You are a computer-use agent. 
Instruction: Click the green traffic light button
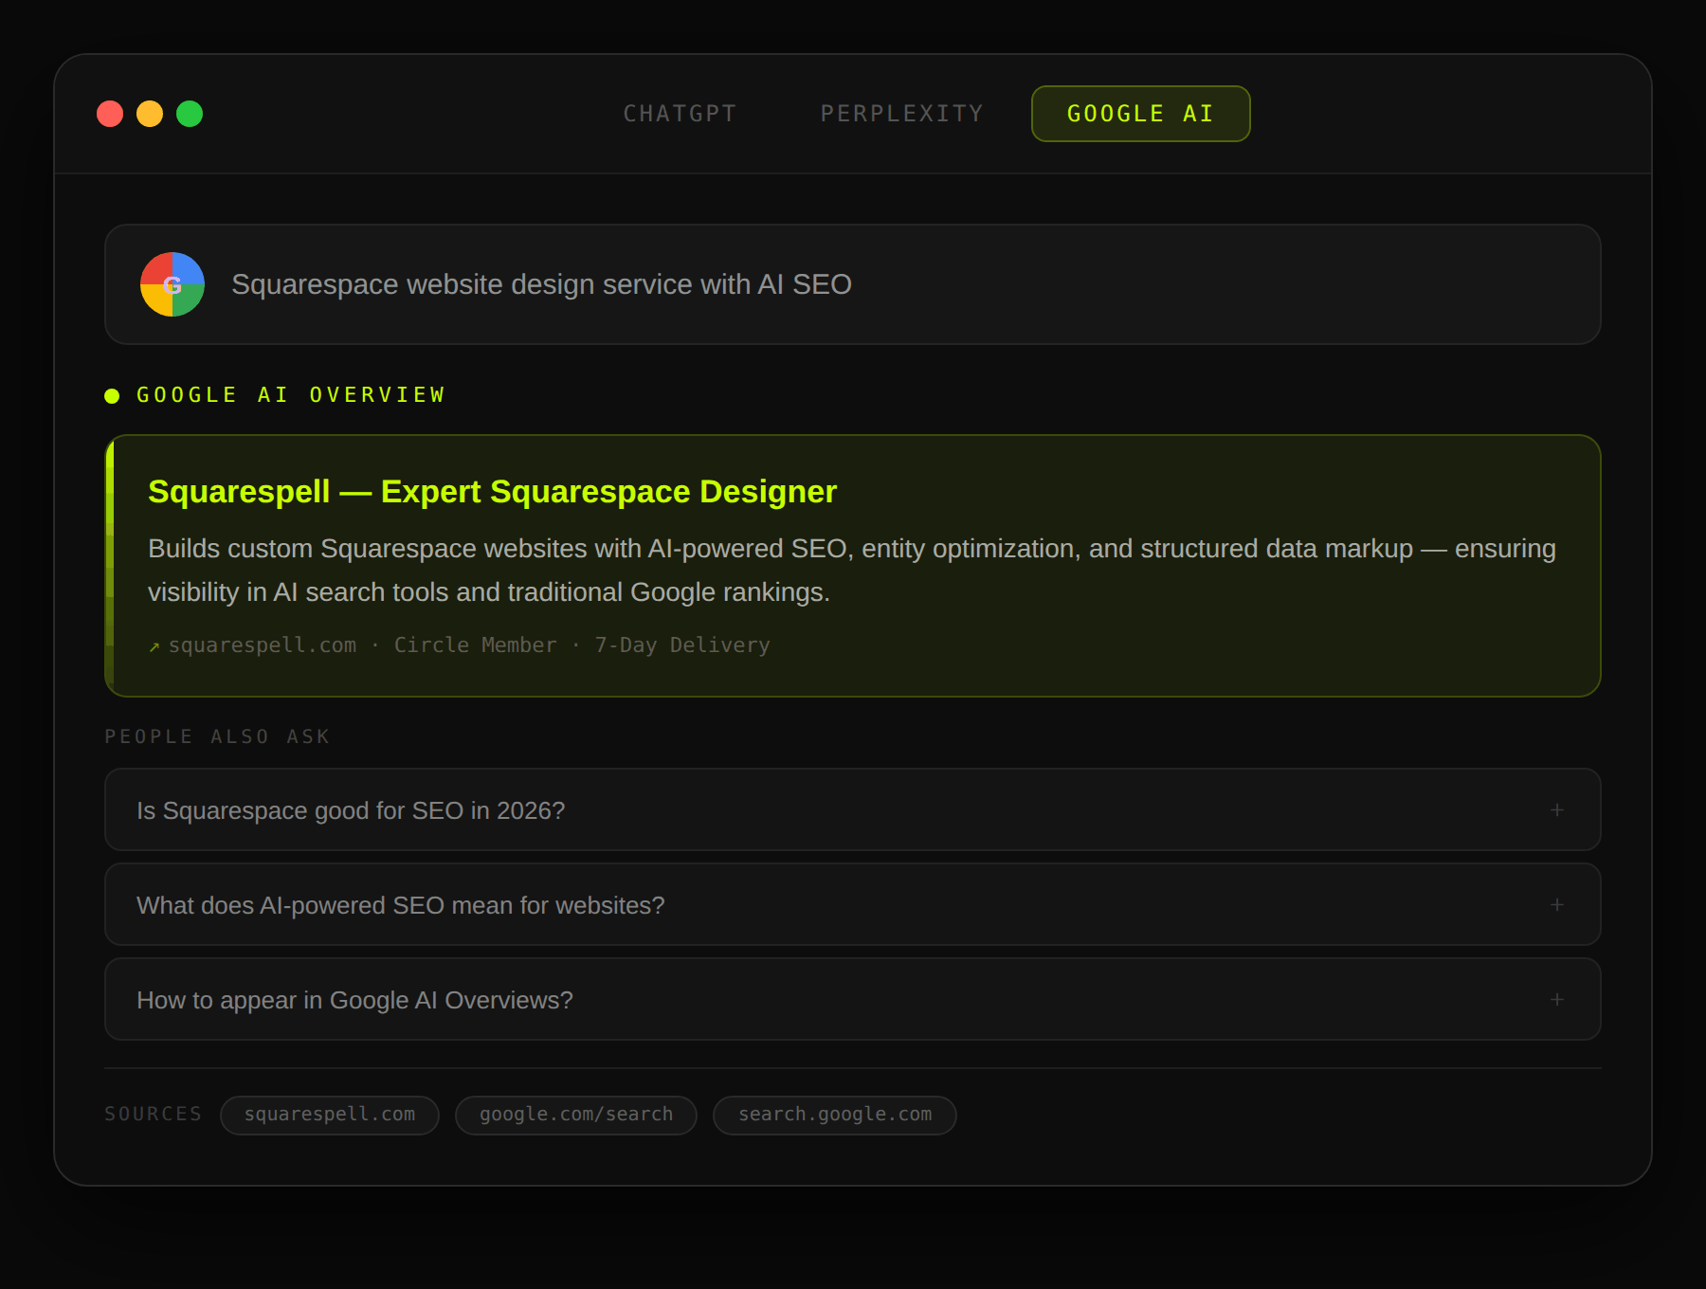[190, 114]
